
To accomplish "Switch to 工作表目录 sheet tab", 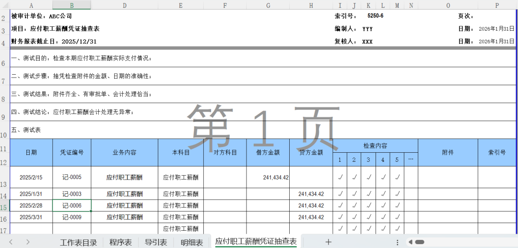I will pyautogui.click(x=79, y=242).
